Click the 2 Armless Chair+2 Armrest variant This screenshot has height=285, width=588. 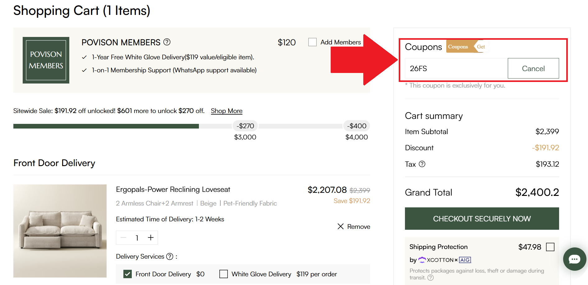[x=154, y=203]
